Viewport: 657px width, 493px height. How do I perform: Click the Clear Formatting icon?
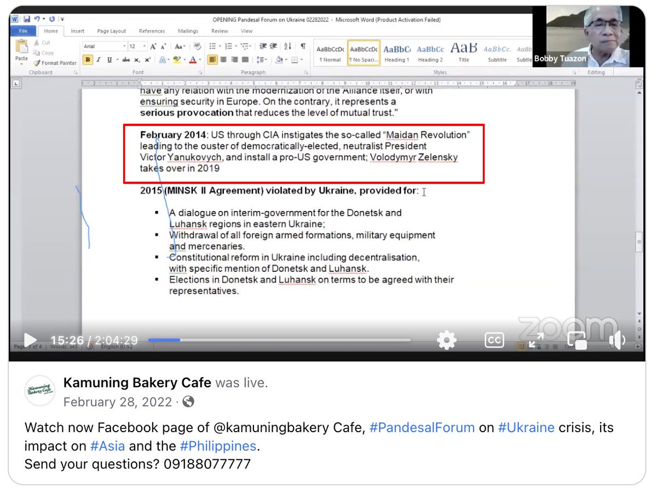tap(197, 46)
